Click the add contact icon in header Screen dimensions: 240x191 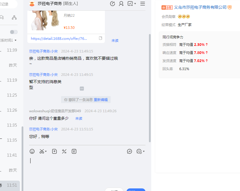click(121, 4)
